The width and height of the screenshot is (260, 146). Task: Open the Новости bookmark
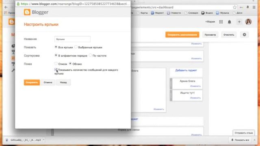(x=174, y=13)
